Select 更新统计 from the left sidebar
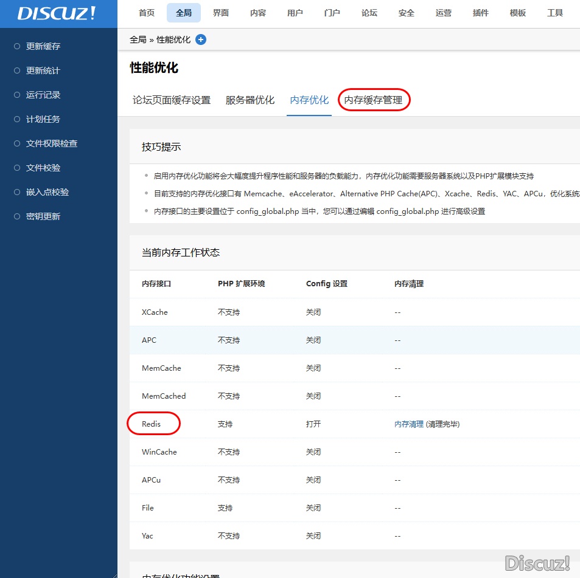Image resolution: width=580 pixels, height=578 pixels. coord(43,71)
